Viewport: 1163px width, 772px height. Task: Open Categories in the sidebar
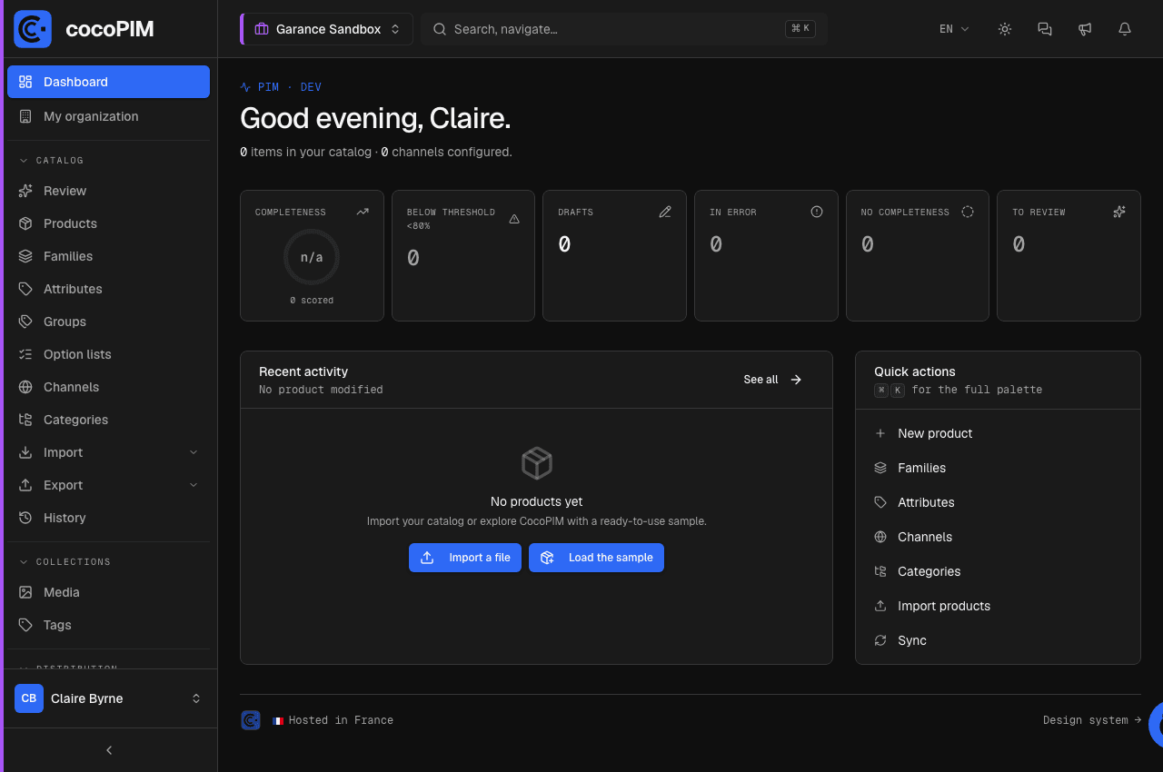108,420
